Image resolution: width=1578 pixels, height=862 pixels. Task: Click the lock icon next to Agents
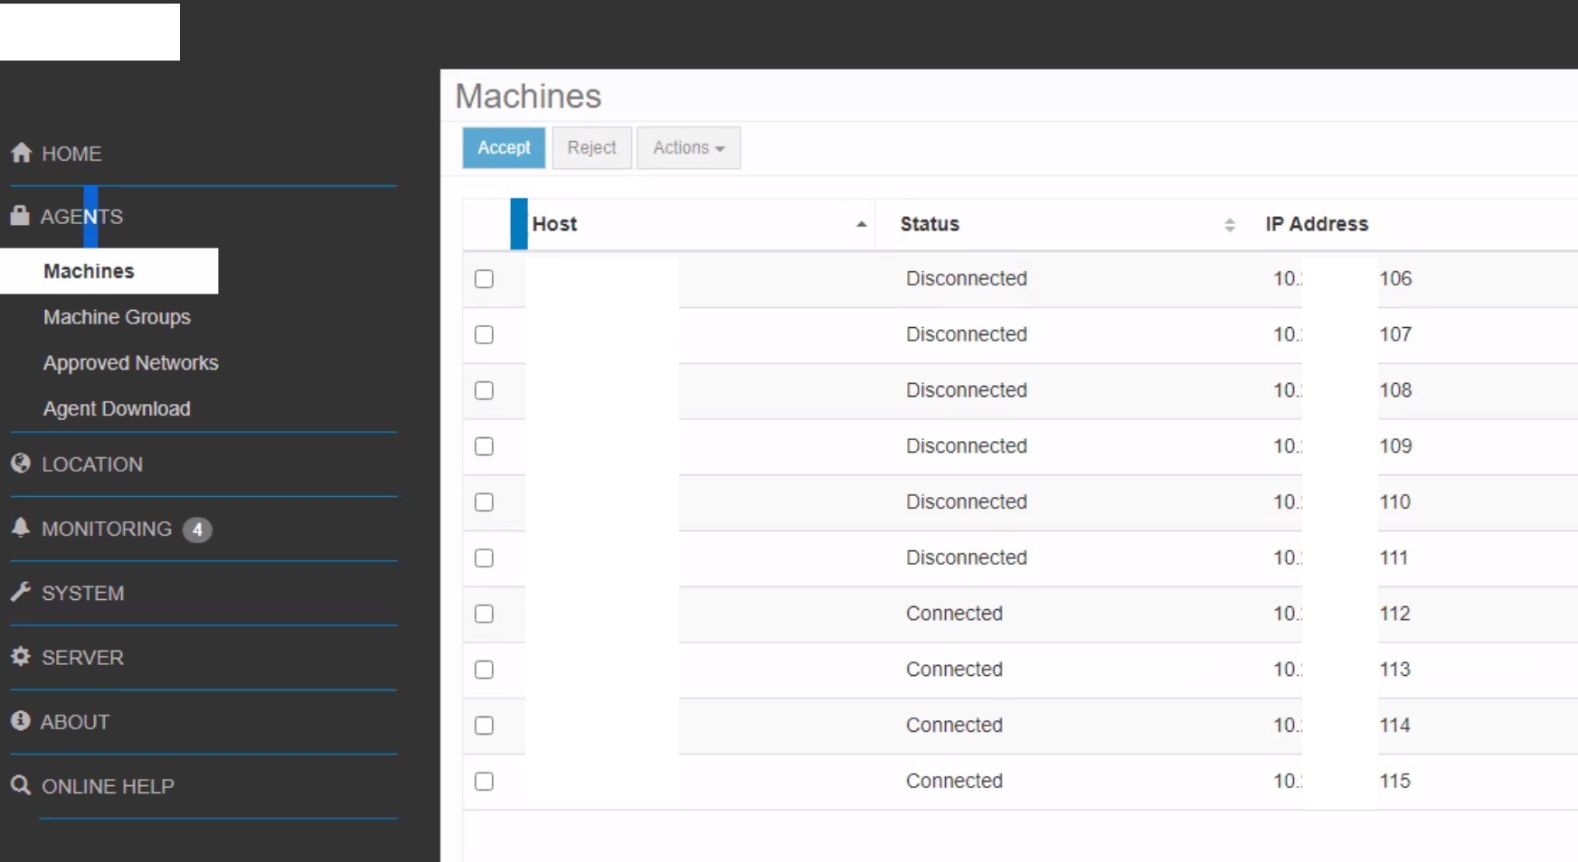19,216
